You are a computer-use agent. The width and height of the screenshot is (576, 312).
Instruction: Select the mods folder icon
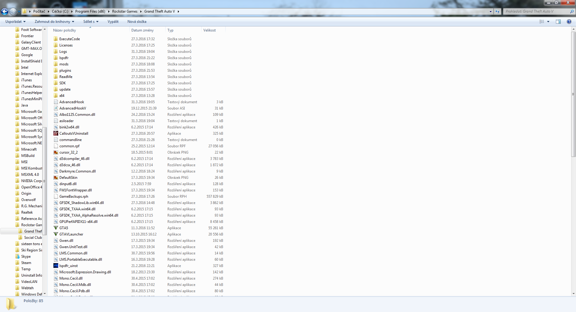(55, 64)
